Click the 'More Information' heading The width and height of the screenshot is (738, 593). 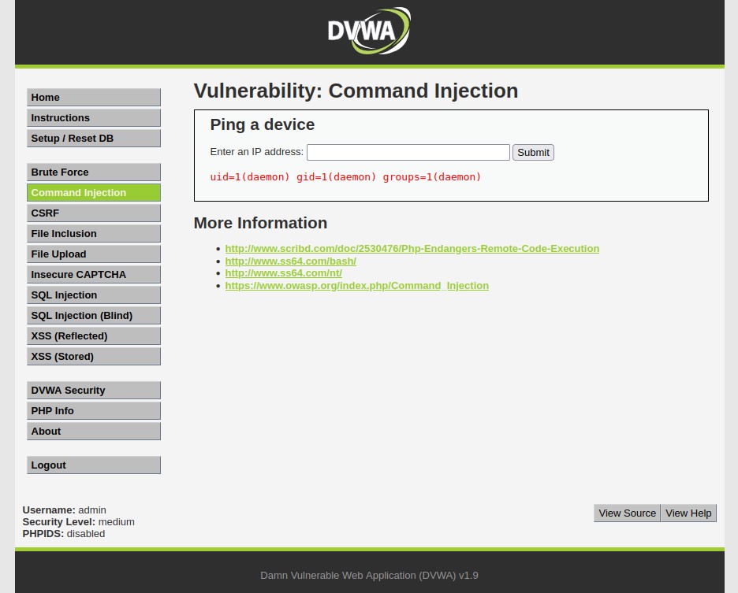click(x=260, y=223)
